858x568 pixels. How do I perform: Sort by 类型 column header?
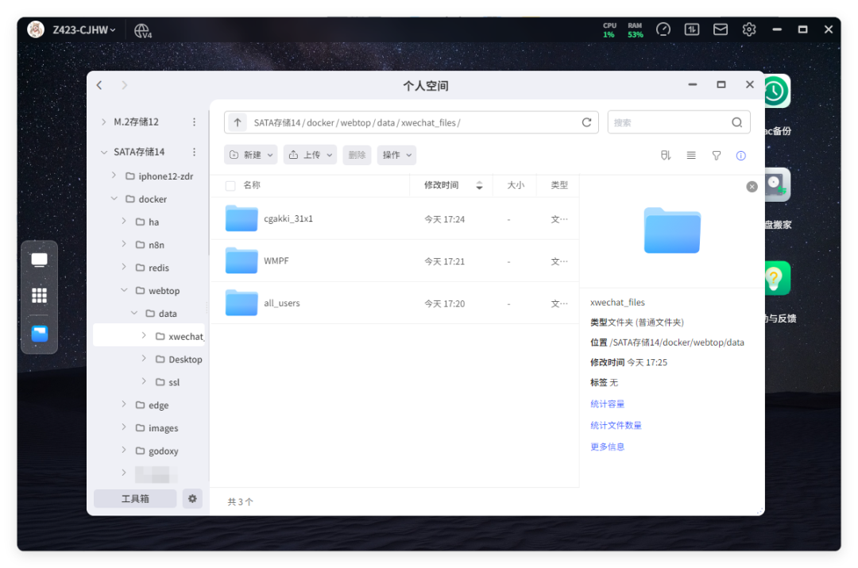coord(559,186)
